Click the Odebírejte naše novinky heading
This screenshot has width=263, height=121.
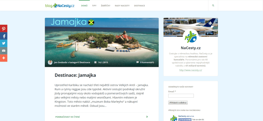pos(181,87)
